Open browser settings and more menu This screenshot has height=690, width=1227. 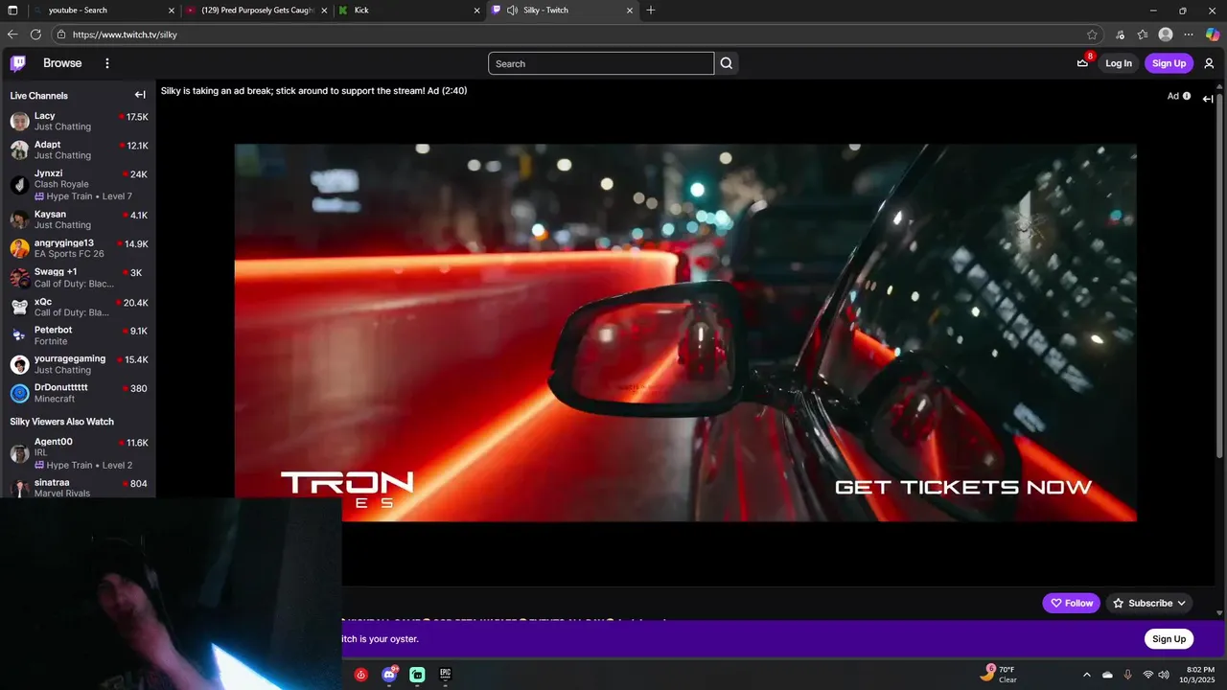[1189, 34]
